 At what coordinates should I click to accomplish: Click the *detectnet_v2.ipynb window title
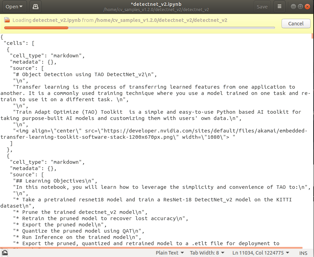(x=156, y=4)
